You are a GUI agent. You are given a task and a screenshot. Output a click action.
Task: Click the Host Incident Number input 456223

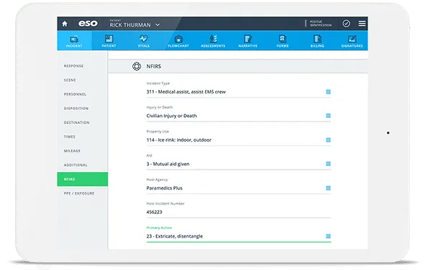click(x=239, y=212)
